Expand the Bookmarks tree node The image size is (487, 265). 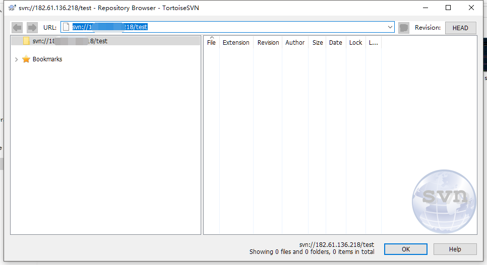coord(17,59)
